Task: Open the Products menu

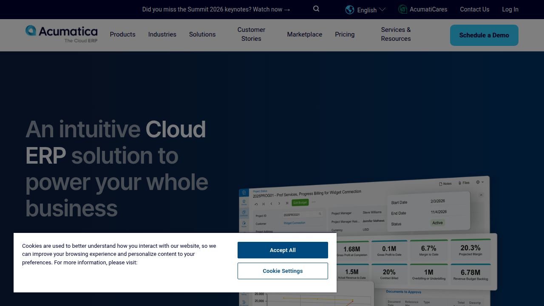Action: 122,34
